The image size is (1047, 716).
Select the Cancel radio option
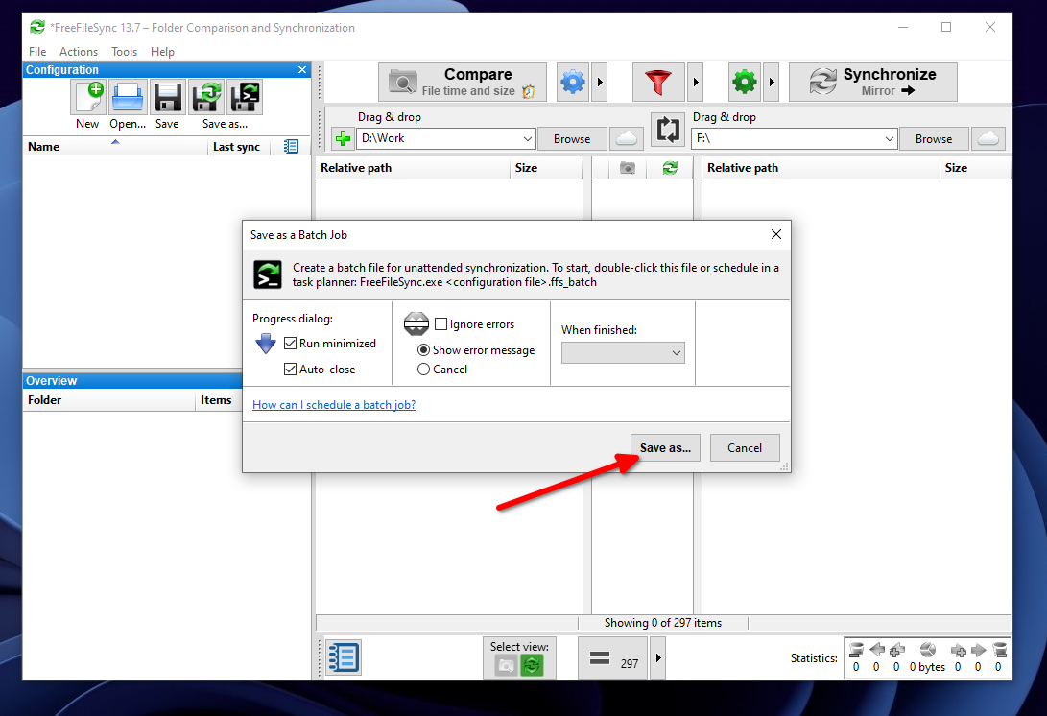click(x=423, y=370)
